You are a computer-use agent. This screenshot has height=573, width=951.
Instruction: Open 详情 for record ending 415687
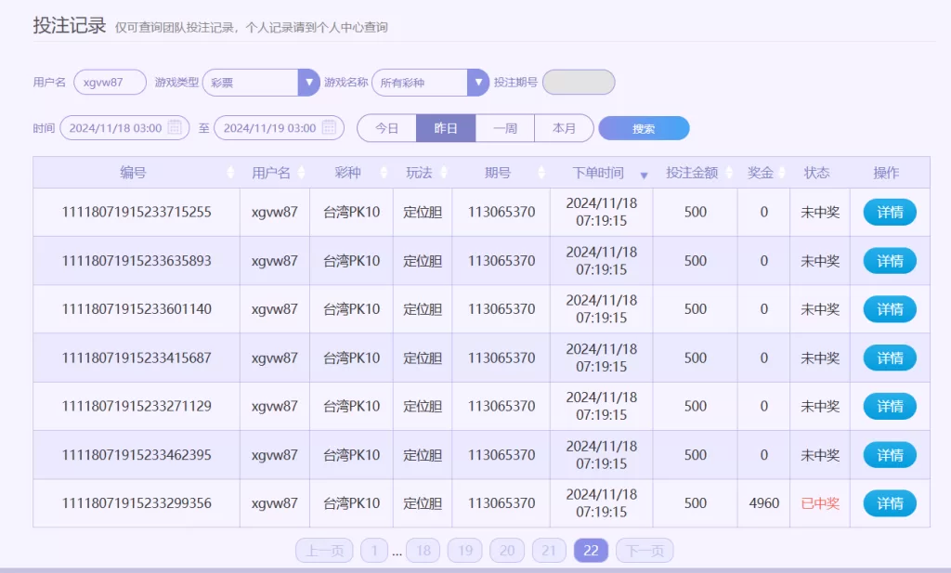click(890, 358)
